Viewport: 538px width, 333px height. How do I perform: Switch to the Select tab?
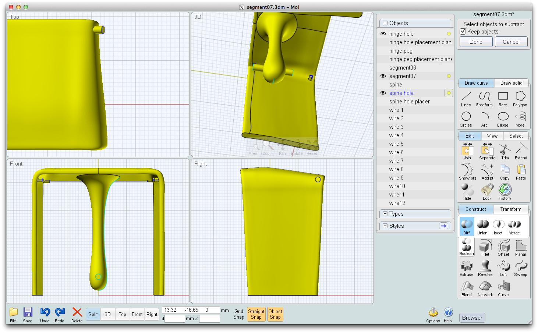point(516,136)
